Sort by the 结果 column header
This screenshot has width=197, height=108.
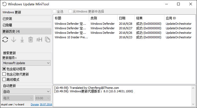(149, 18)
